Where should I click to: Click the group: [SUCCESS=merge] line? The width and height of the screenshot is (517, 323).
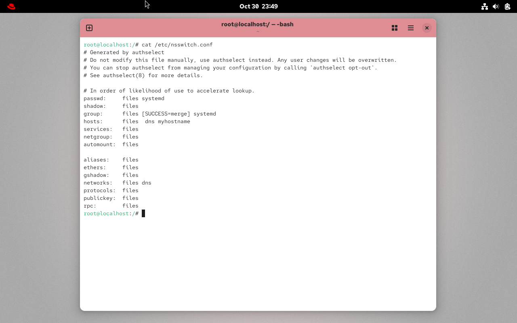click(149, 113)
